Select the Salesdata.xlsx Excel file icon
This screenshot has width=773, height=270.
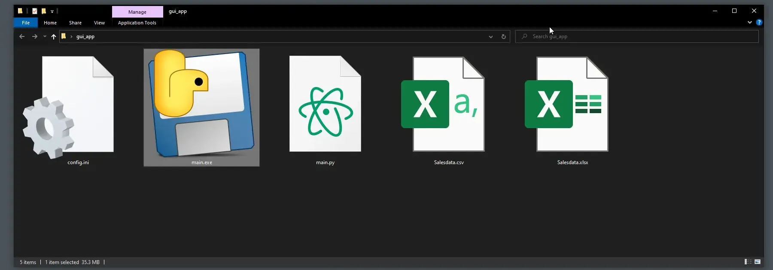(x=570, y=104)
